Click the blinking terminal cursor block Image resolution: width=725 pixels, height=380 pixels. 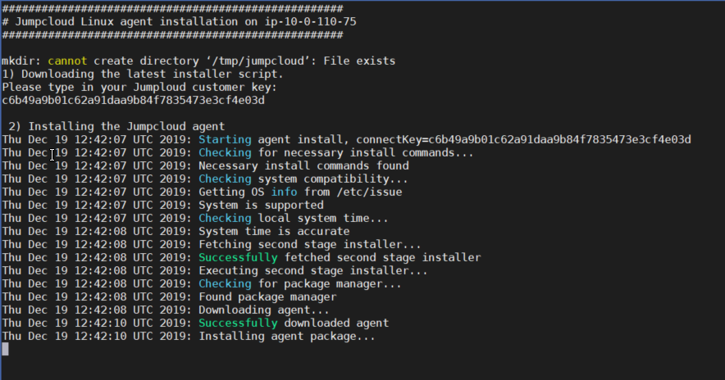pos(5,350)
